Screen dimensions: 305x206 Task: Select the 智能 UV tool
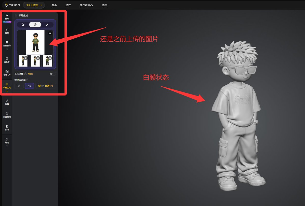point(7,73)
